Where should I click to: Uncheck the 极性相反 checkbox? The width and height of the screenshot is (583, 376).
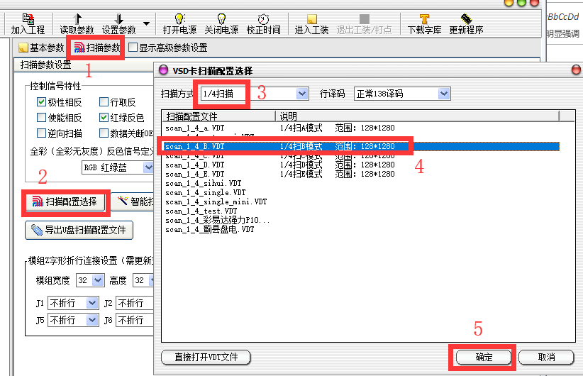tap(41, 102)
